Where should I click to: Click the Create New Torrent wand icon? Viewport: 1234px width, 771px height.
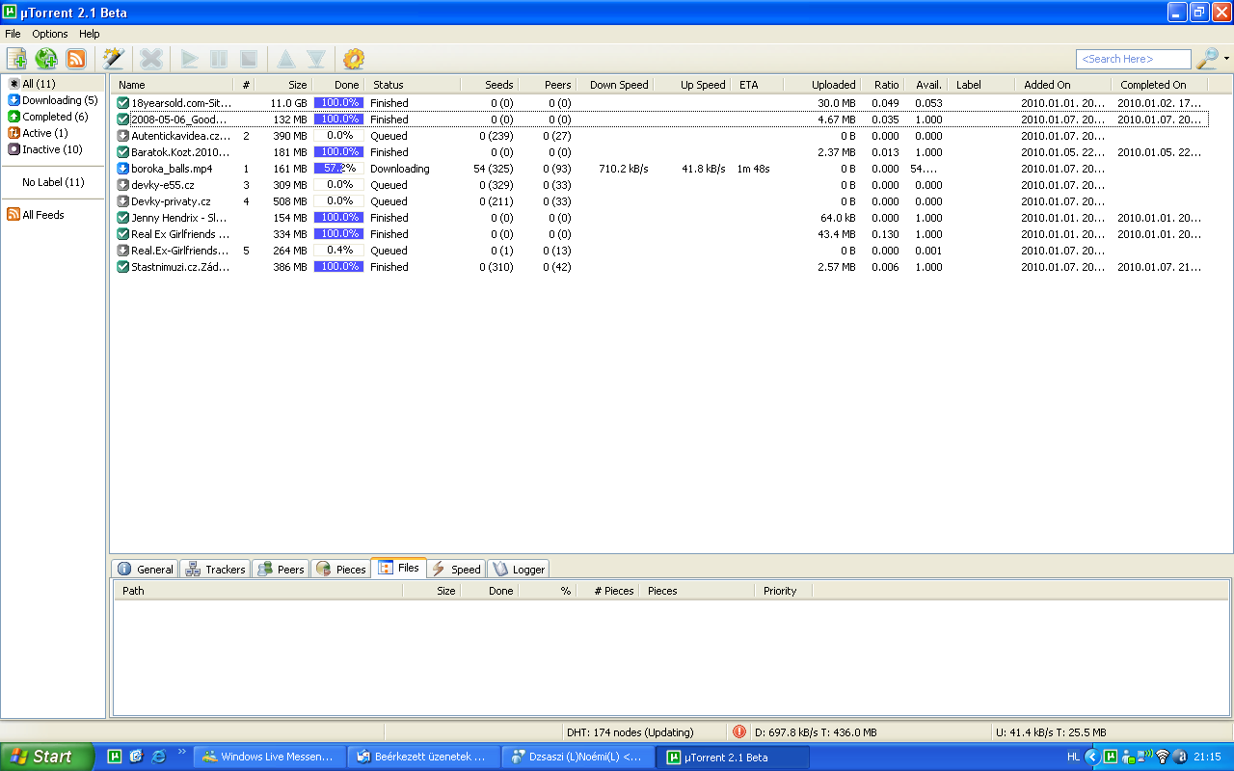pyautogui.click(x=113, y=59)
